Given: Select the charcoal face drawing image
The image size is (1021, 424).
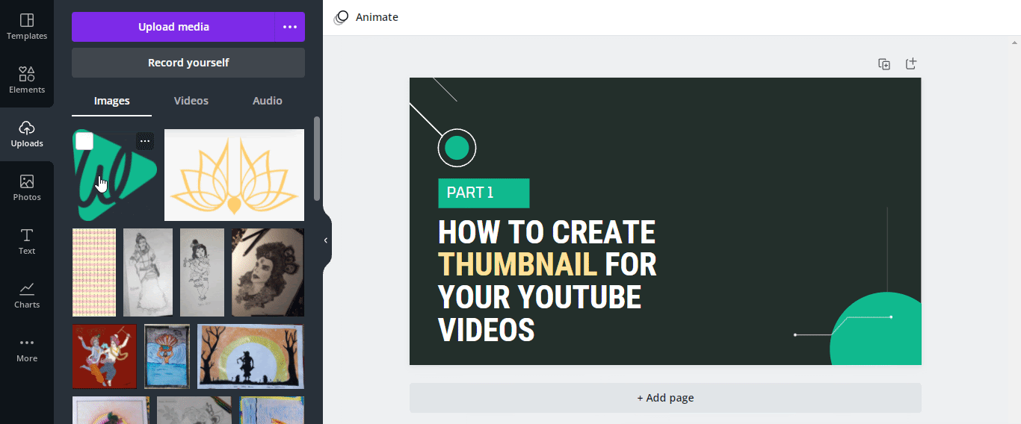Looking at the screenshot, I should [268, 272].
